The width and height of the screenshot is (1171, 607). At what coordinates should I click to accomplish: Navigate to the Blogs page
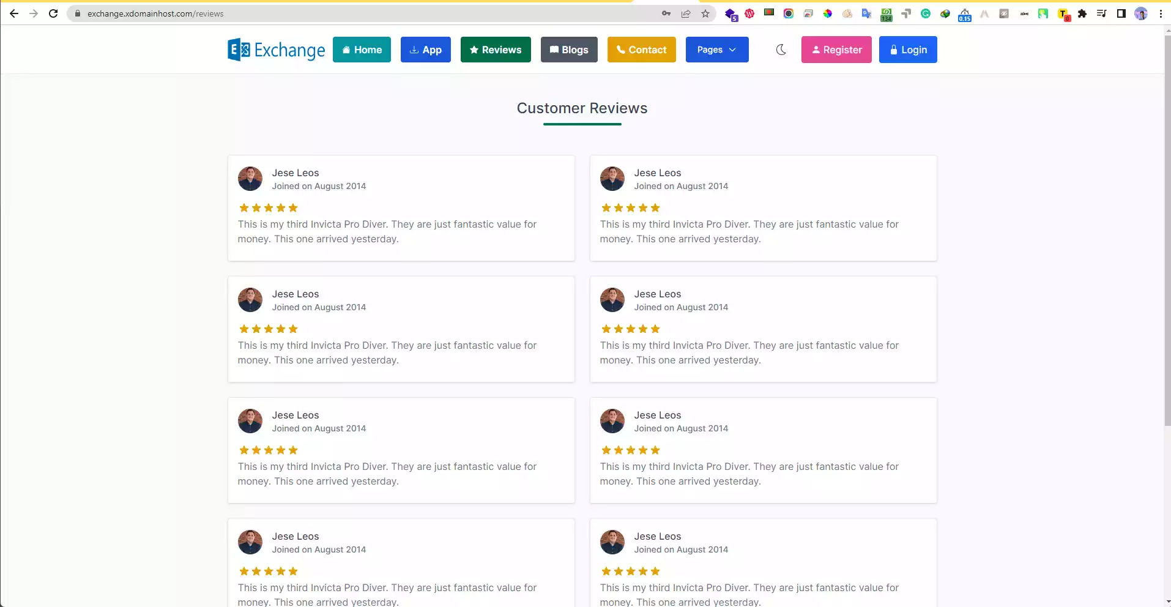569,50
